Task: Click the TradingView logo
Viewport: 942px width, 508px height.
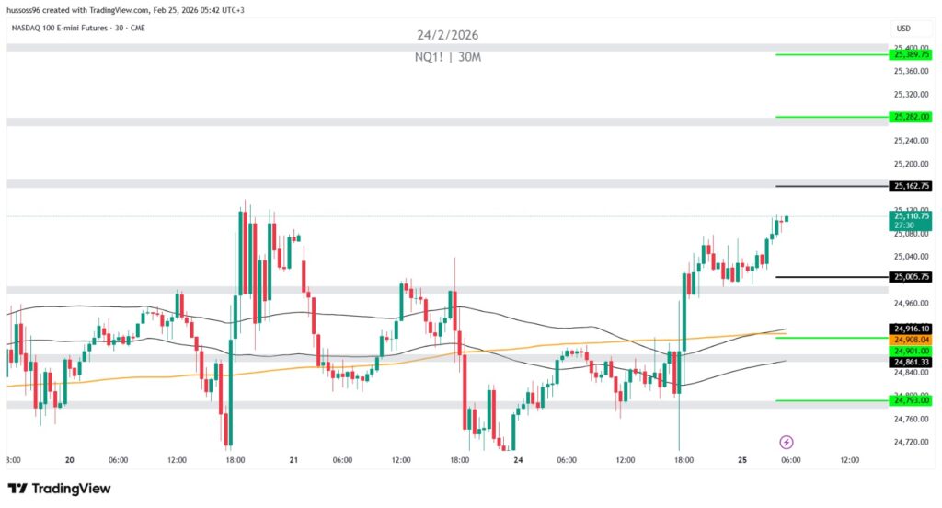Action: tap(59, 489)
